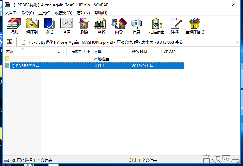The height and width of the screenshot is (166, 243).
Task: Click the parent folder '..' icon
Action: click(7, 59)
